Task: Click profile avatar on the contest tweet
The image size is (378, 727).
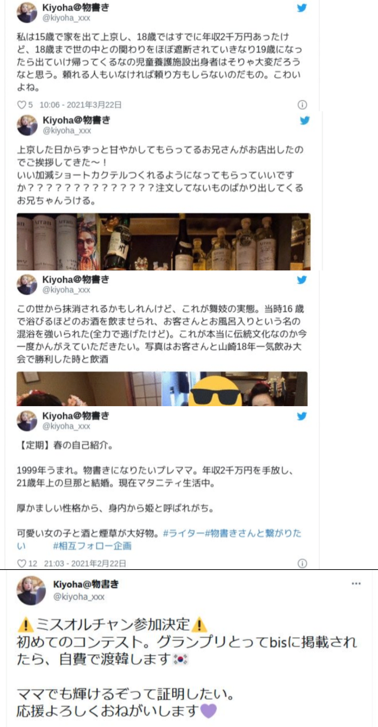Action: click(x=31, y=591)
